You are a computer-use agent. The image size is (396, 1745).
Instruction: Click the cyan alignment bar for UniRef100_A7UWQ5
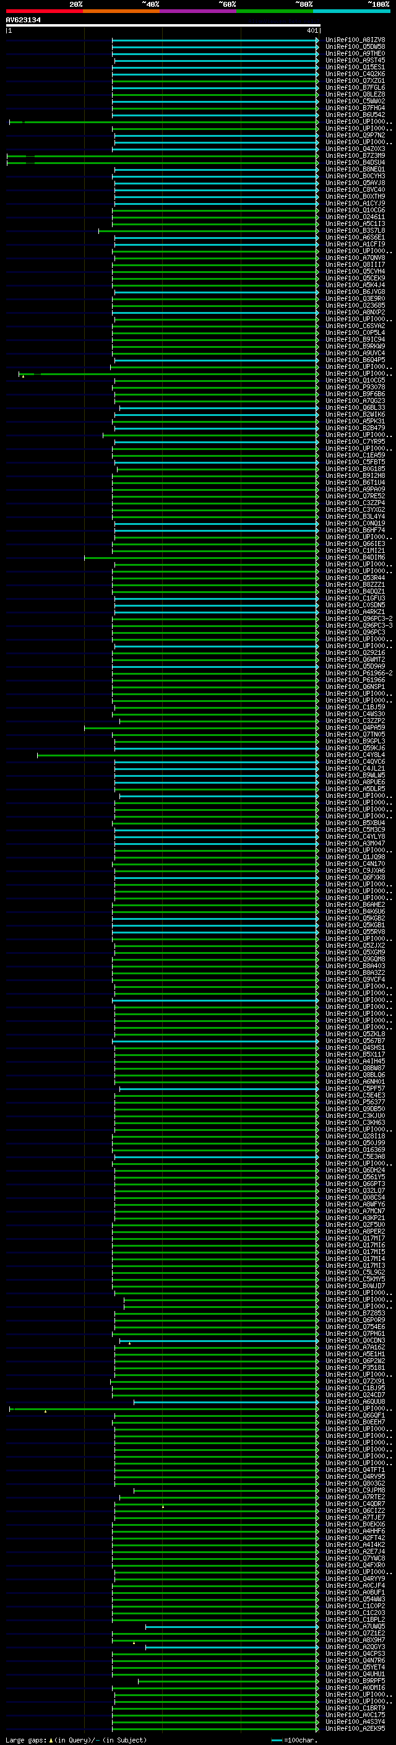coord(231,1626)
